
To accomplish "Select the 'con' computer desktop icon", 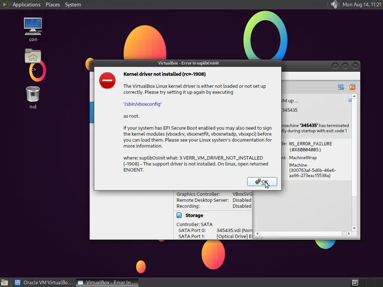I will tap(33, 30).
